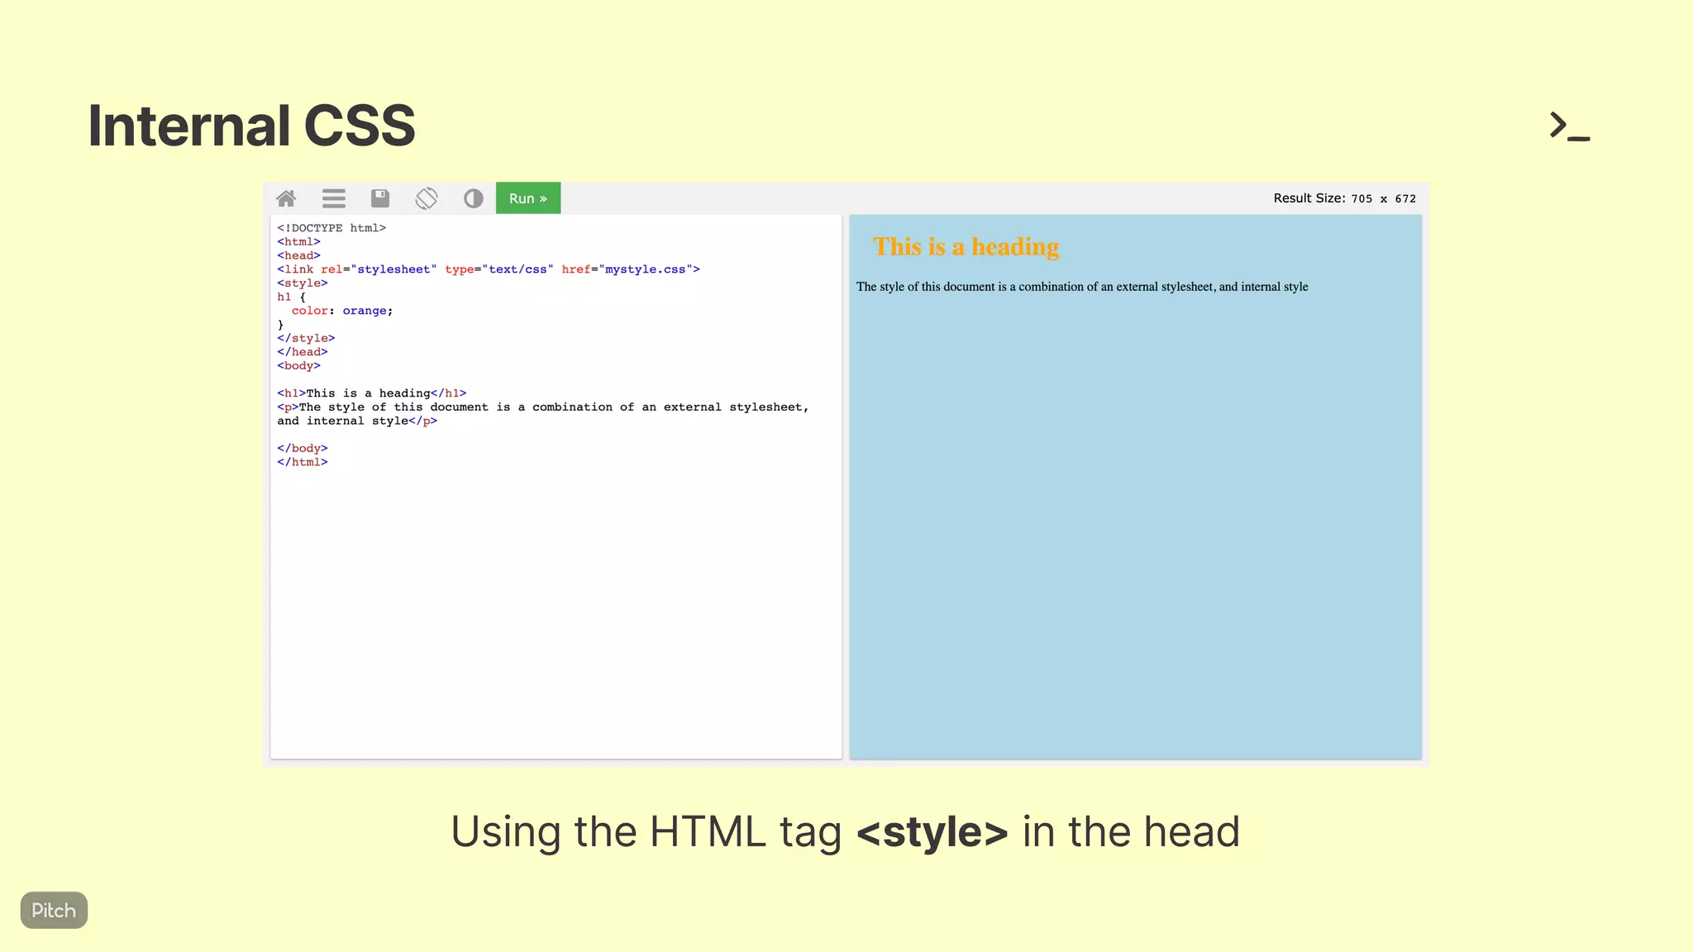Click the 'color: orange;' code line
This screenshot has height=952, width=1693.
342,311
